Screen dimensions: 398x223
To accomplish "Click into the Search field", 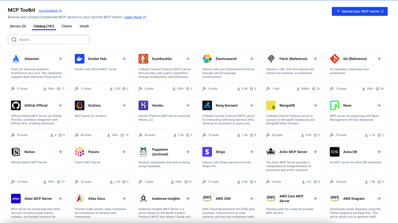I will [49, 39].
